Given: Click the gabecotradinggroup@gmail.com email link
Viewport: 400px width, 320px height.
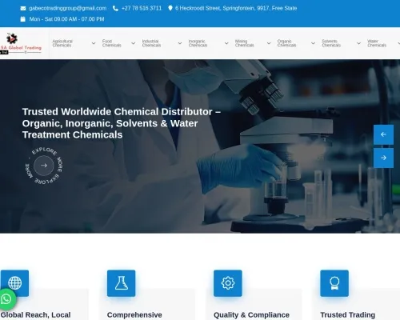Looking at the screenshot, I should [68, 9].
